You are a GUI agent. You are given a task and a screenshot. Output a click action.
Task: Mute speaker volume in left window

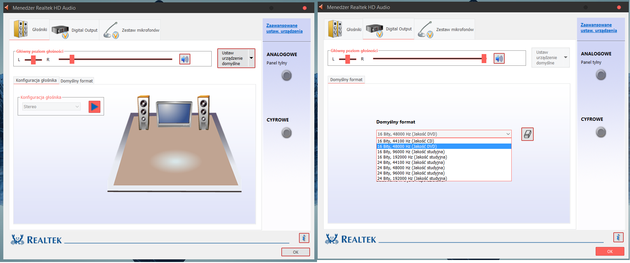[185, 59]
